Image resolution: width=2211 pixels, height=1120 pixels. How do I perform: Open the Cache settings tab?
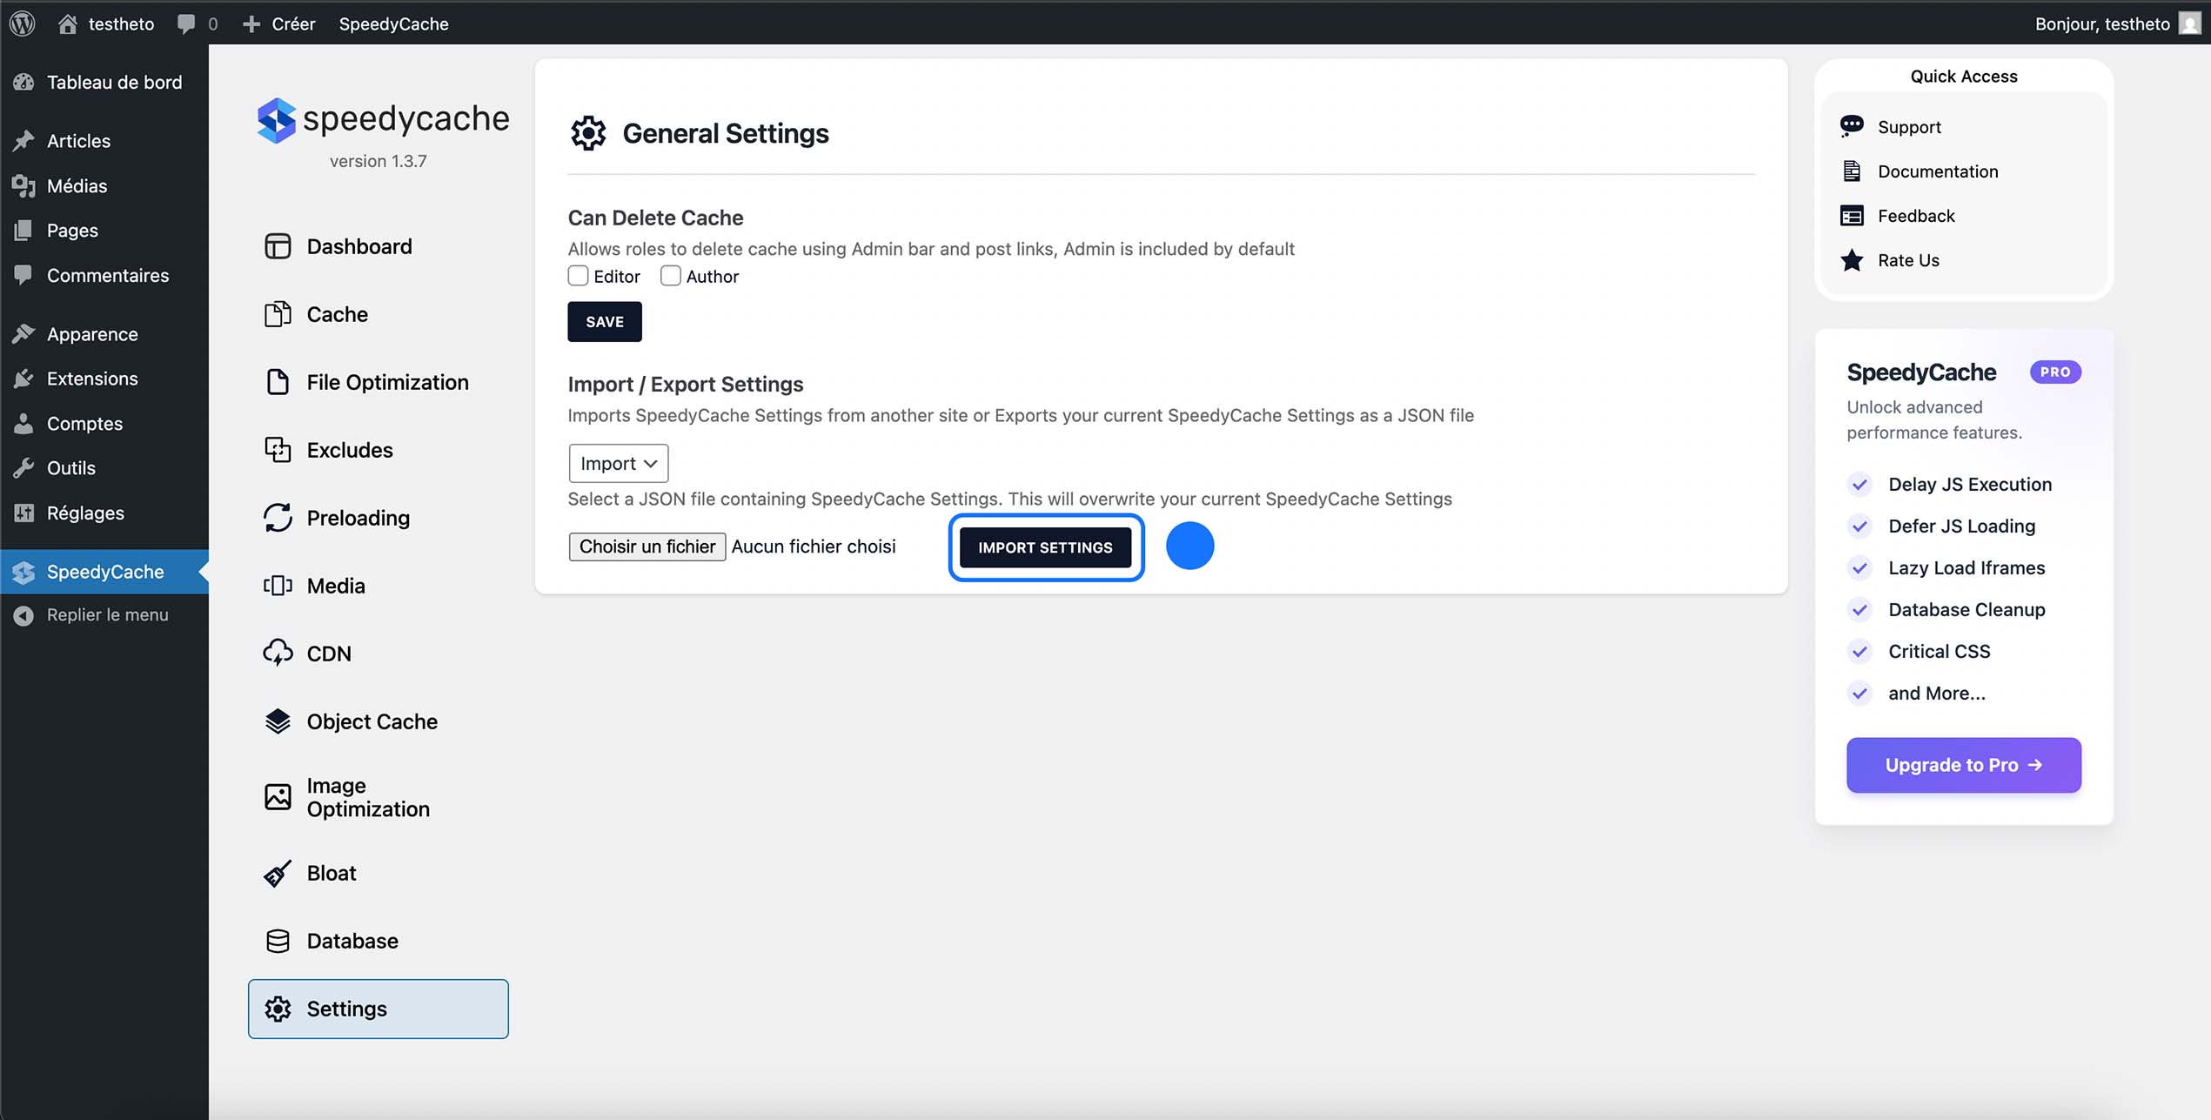click(x=337, y=314)
